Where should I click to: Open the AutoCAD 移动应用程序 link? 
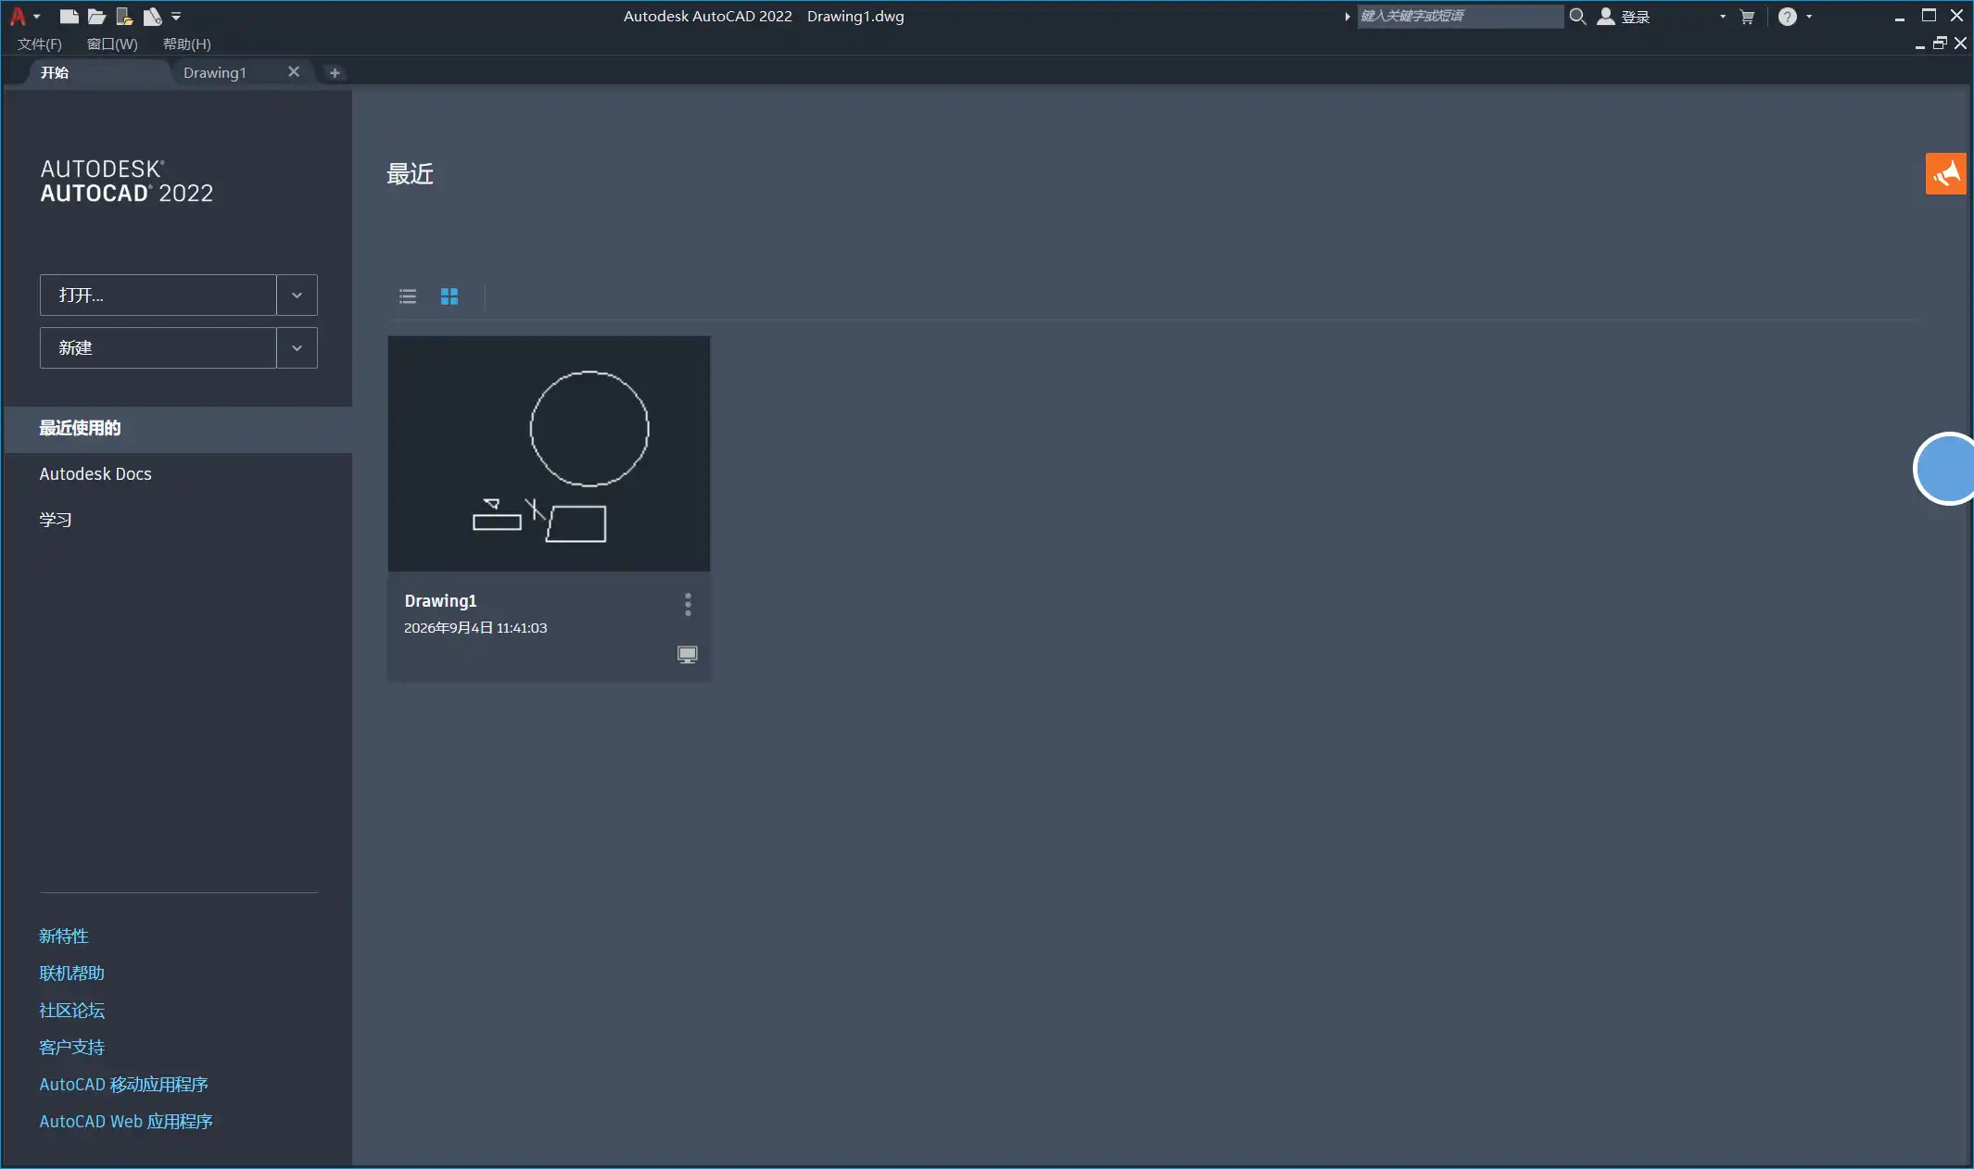click(x=123, y=1085)
